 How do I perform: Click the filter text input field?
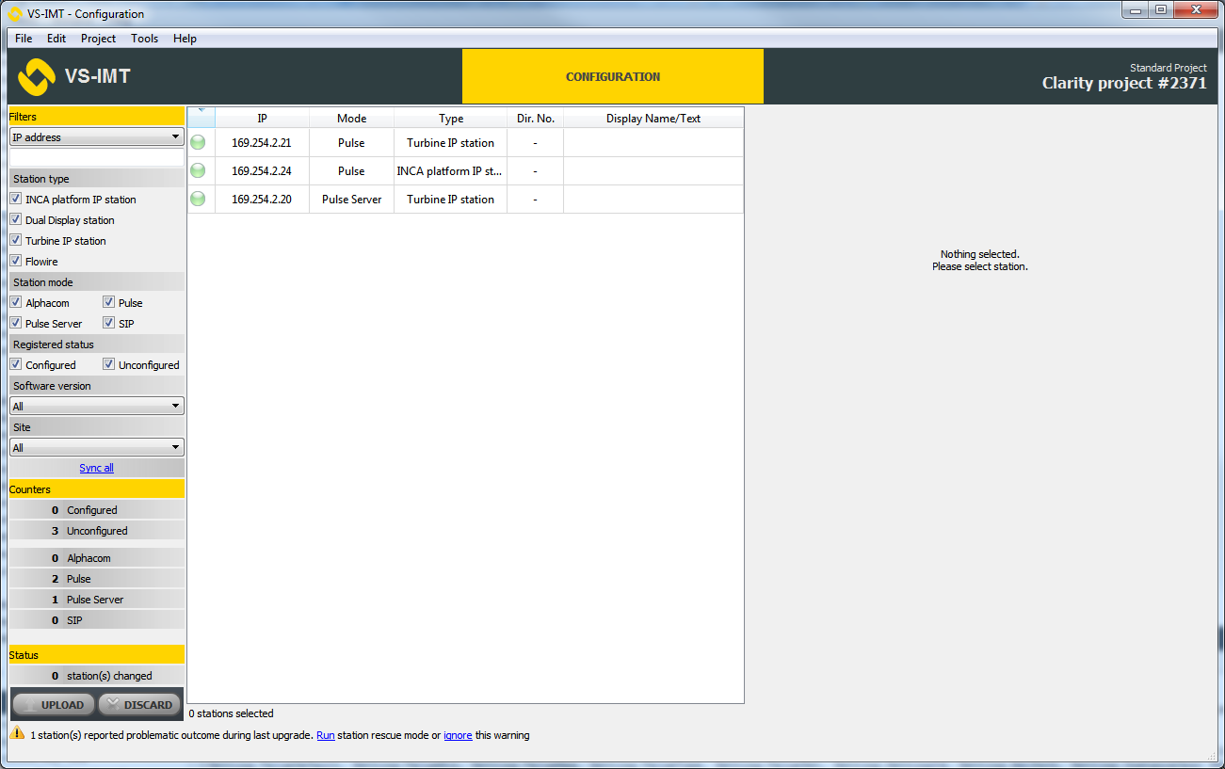(96, 157)
